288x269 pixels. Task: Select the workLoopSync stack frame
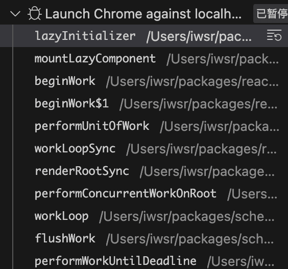(x=144, y=148)
